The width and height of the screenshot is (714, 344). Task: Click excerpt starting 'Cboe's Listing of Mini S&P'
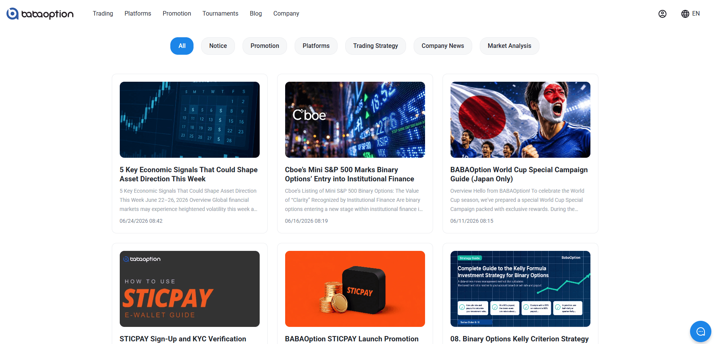click(x=354, y=200)
